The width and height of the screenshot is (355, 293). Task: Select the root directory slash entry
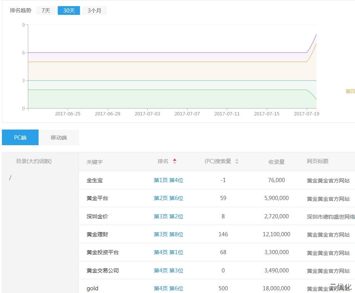coord(10,178)
